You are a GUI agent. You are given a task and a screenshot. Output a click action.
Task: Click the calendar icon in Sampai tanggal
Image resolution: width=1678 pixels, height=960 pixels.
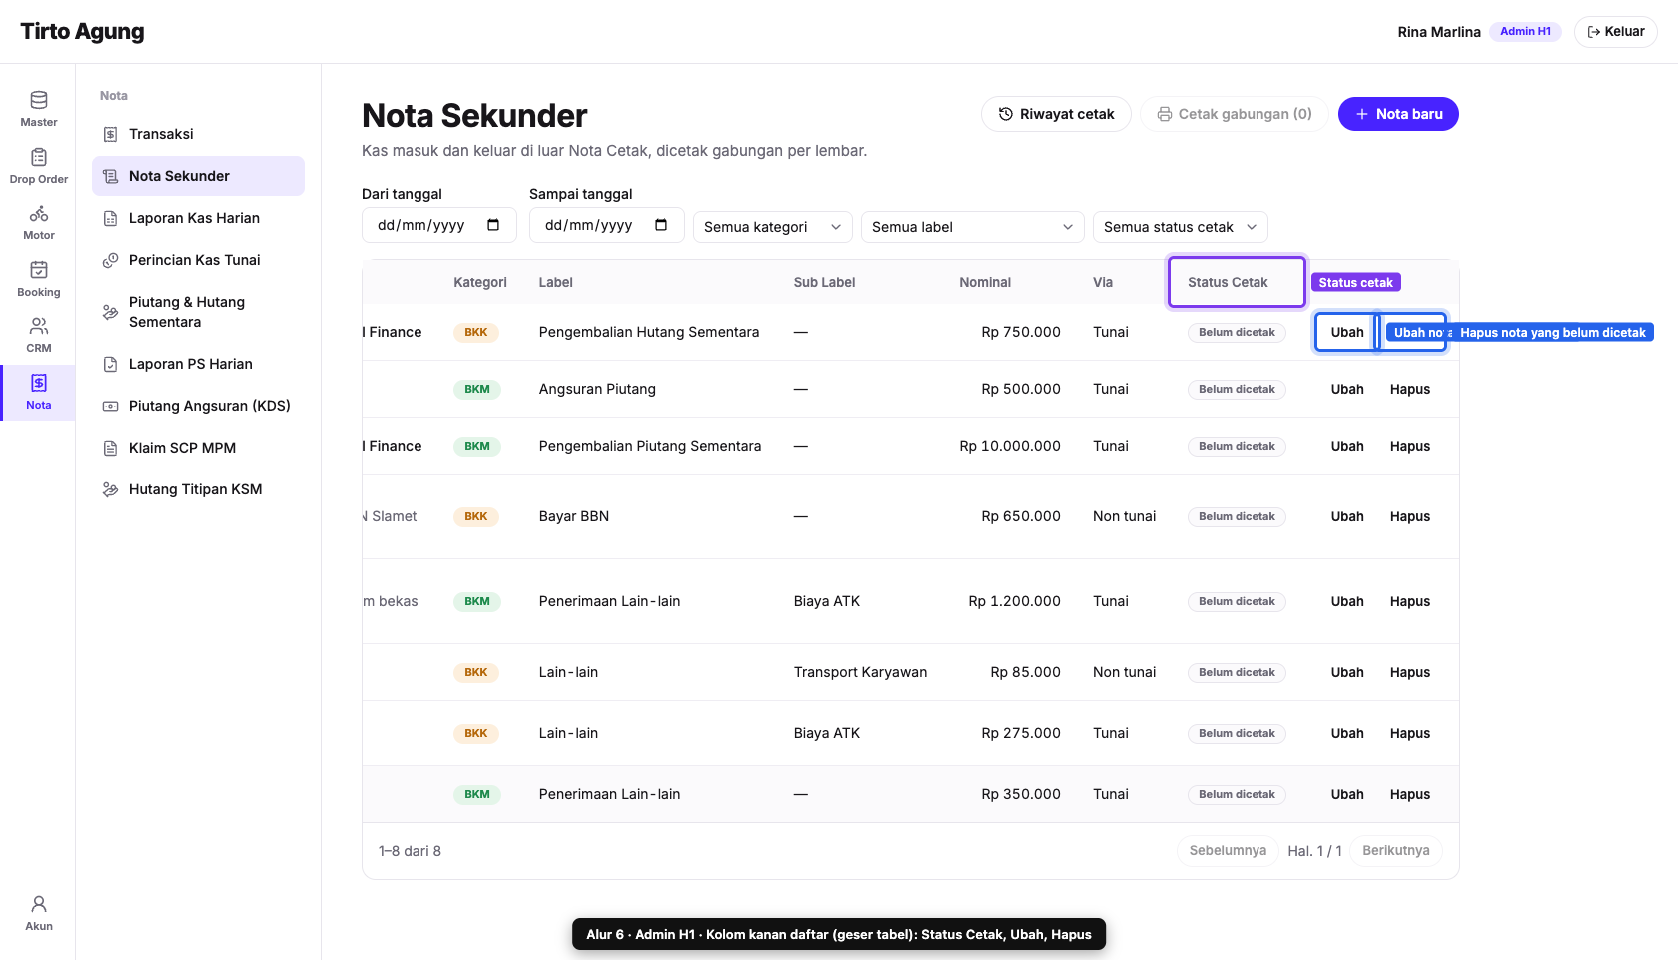coord(661,225)
